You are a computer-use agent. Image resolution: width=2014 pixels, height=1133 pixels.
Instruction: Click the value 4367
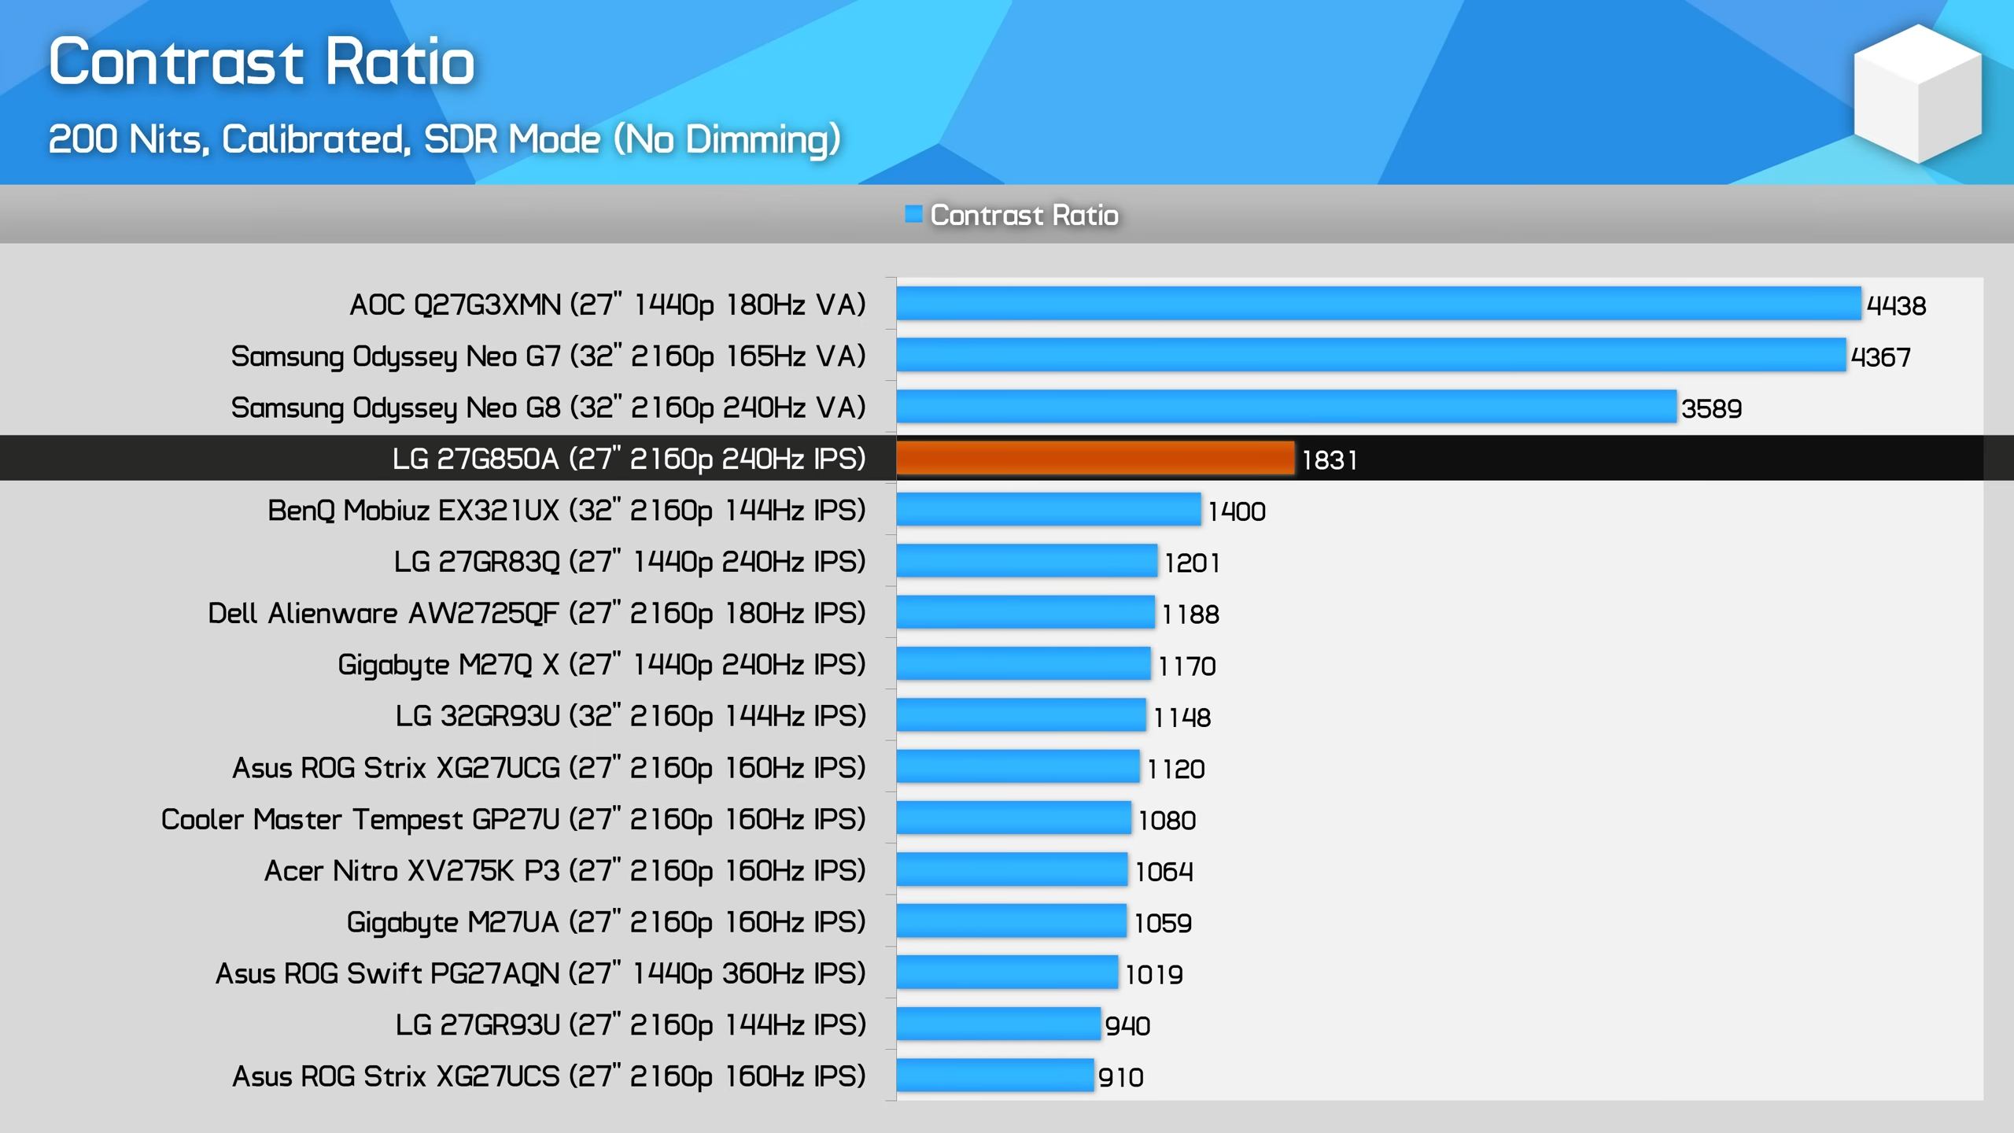tap(1880, 357)
